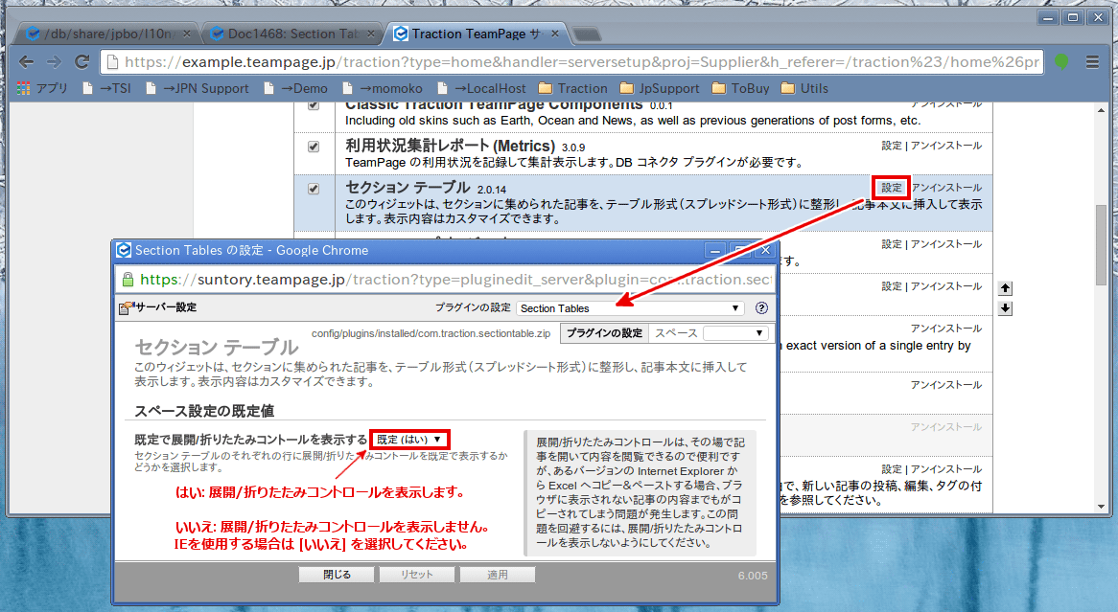Click the green extension icon in toolbar

(1061, 62)
